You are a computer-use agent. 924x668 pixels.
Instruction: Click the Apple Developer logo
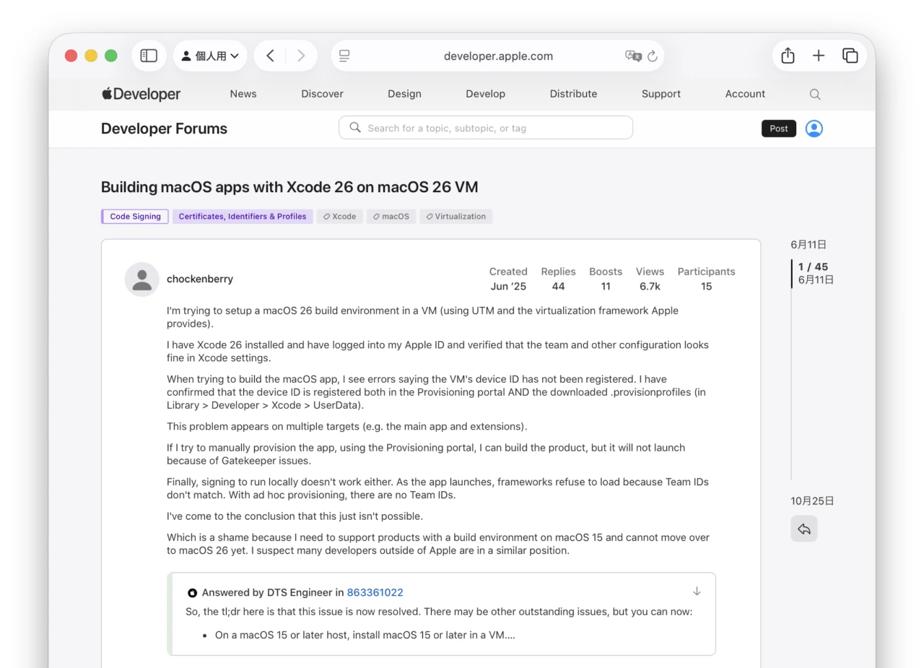[x=140, y=94]
